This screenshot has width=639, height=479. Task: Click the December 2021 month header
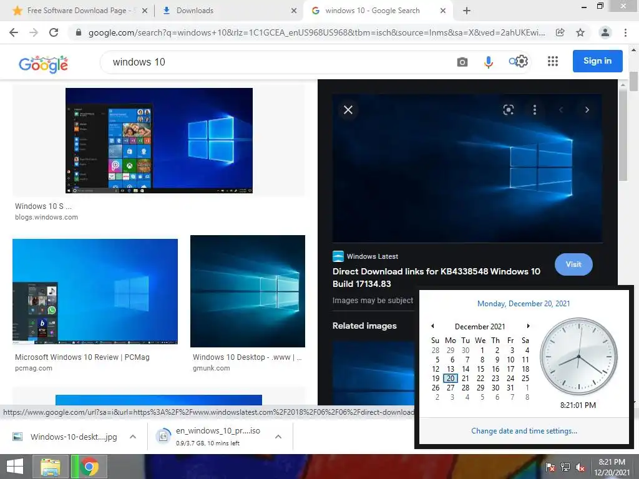(x=480, y=327)
